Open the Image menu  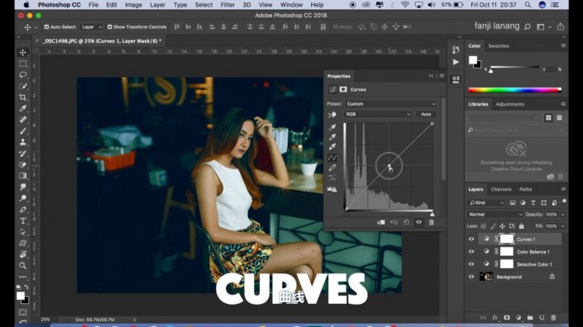tap(133, 5)
